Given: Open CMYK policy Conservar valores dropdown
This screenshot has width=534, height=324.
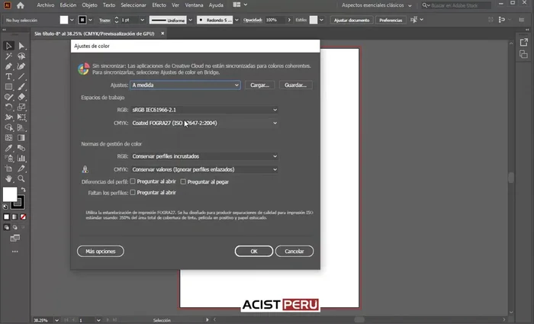Looking at the screenshot, I should coord(204,169).
